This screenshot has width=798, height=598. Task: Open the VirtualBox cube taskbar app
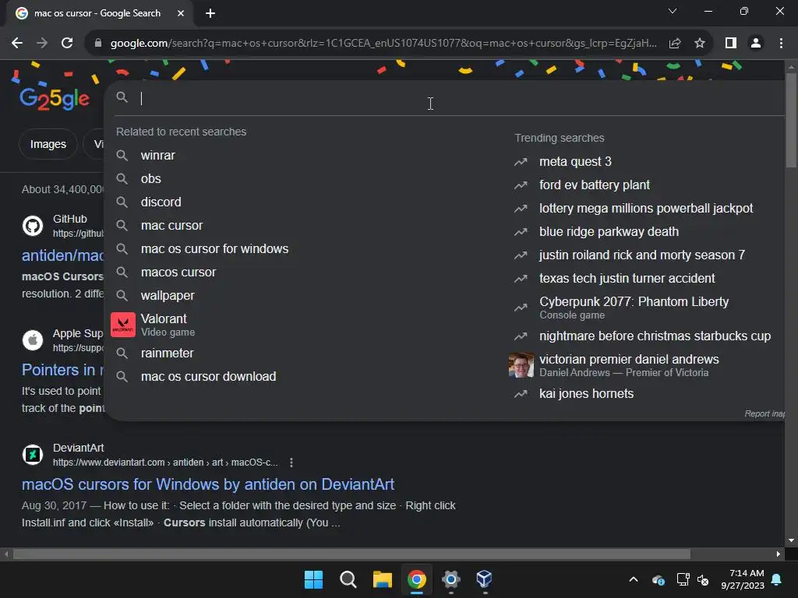click(485, 579)
